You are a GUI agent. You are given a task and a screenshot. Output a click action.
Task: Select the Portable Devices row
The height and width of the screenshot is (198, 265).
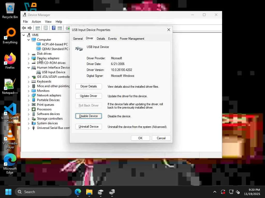click(46, 100)
